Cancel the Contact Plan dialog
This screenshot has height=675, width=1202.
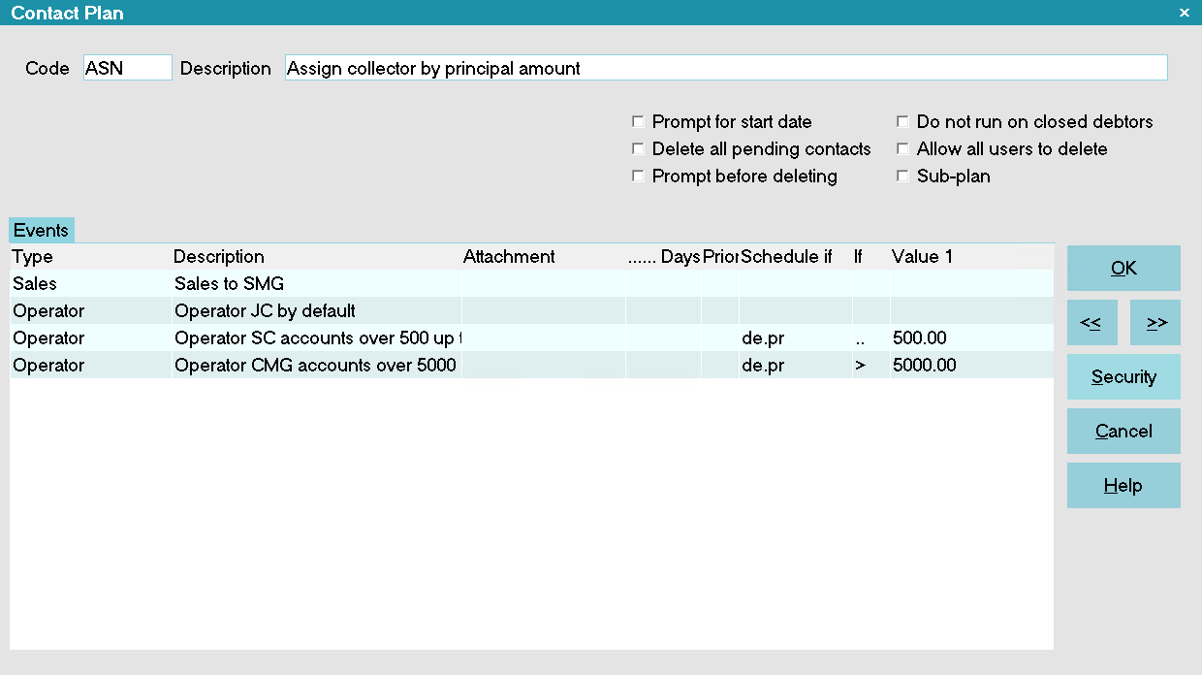tap(1123, 432)
